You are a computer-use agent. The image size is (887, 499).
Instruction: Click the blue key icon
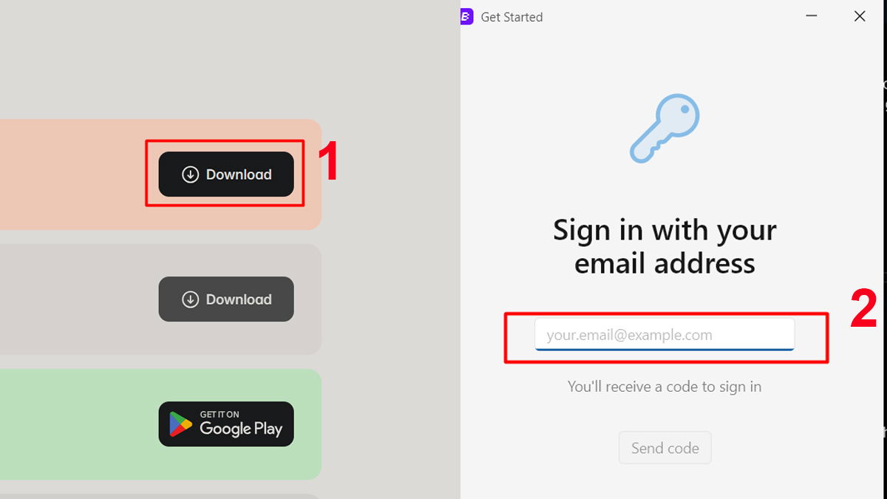point(664,128)
